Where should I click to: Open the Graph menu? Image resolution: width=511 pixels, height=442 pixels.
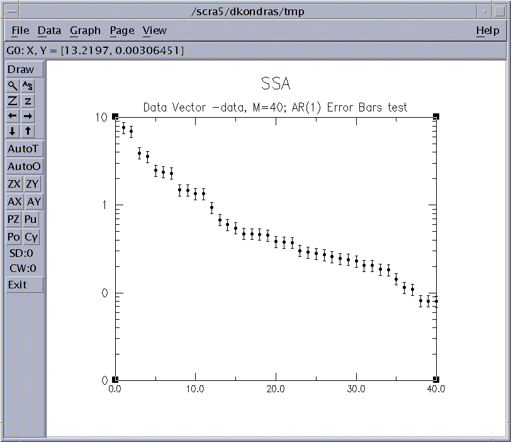pyautogui.click(x=85, y=30)
